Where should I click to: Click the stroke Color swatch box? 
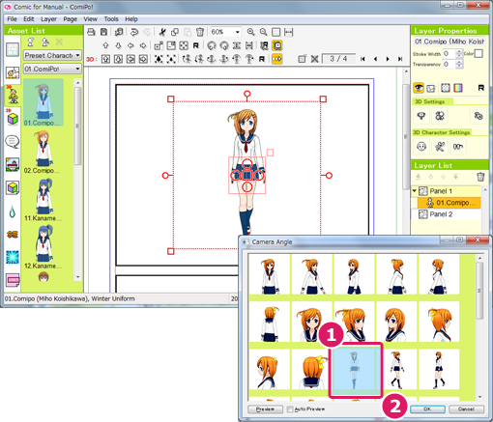pos(478,54)
